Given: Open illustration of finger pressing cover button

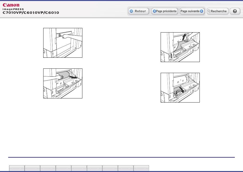Looking at the screenshot, I should pyautogui.click(x=63, y=43).
